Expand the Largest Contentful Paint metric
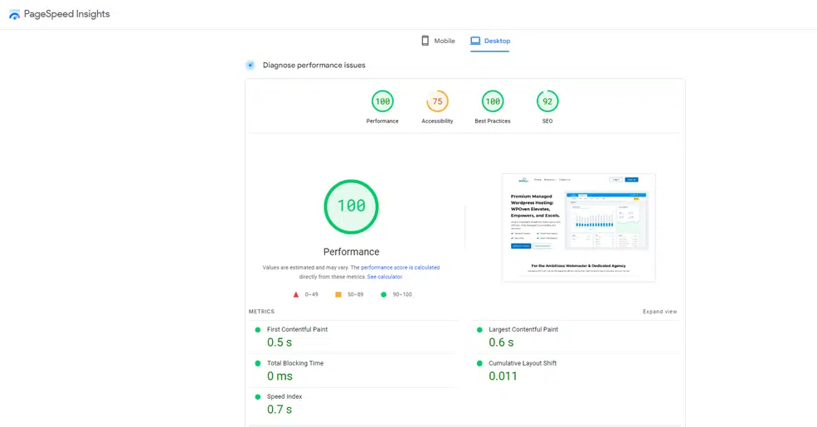Screen dimensions: 817x427 tap(523, 330)
